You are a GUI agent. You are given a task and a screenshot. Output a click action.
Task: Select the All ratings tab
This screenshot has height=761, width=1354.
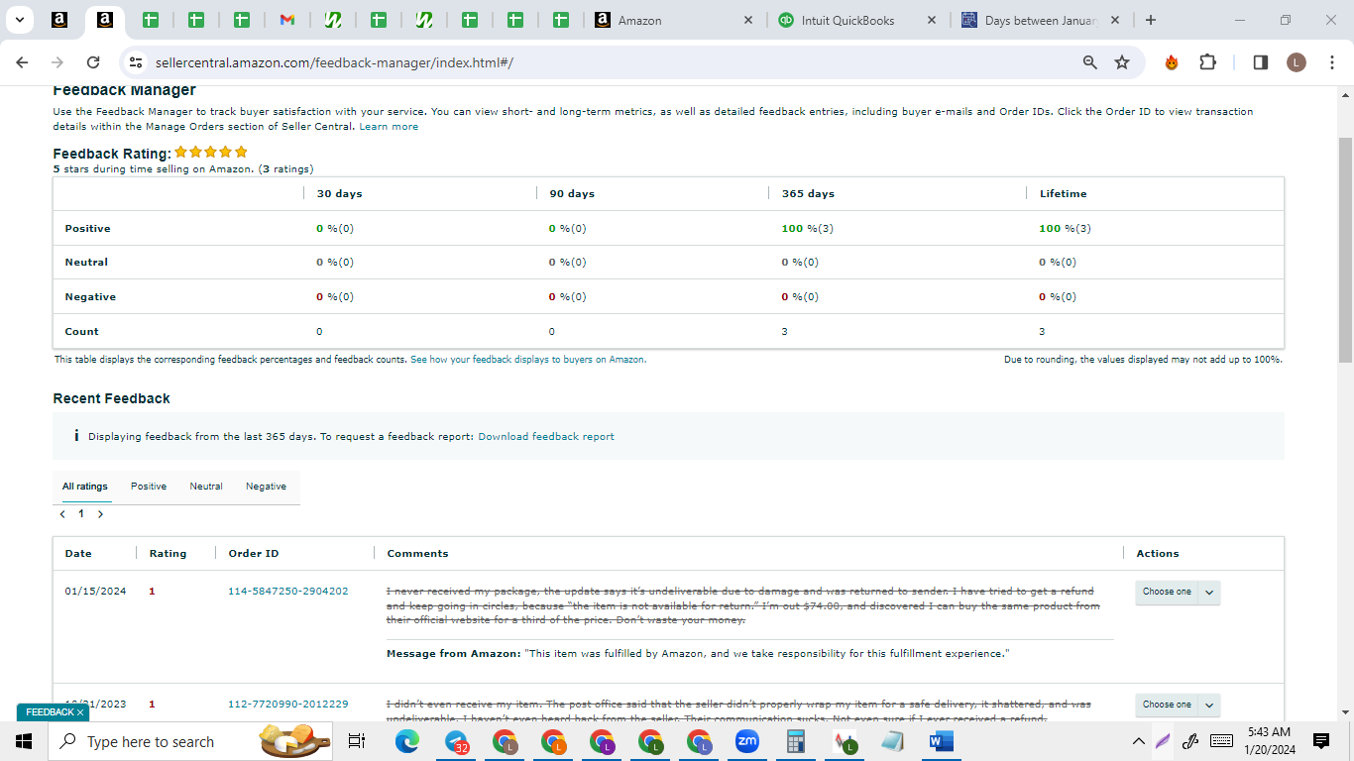tap(85, 487)
